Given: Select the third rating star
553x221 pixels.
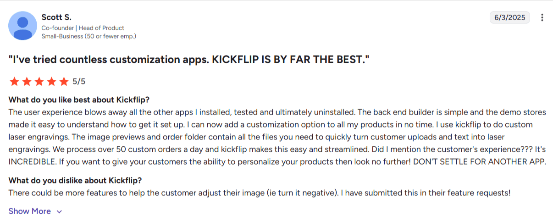Looking at the screenshot, I should (x=39, y=82).
